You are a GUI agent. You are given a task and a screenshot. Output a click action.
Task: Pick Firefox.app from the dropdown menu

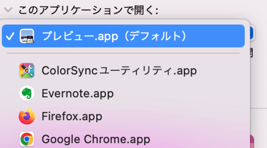[72, 116]
